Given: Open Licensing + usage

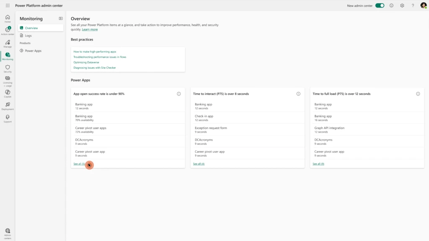Looking at the screenshot, I should (7, 81).
